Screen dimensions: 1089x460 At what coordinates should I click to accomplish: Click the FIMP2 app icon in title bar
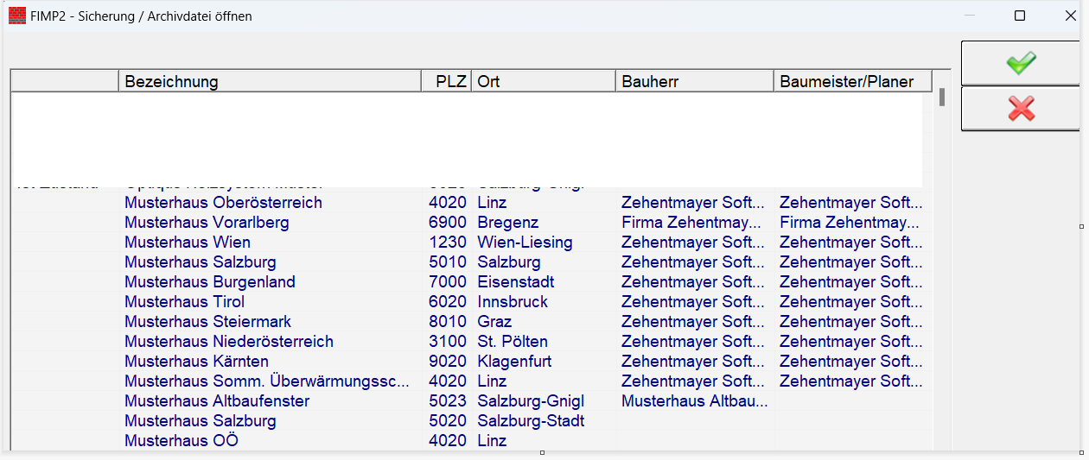coord(16,16)
